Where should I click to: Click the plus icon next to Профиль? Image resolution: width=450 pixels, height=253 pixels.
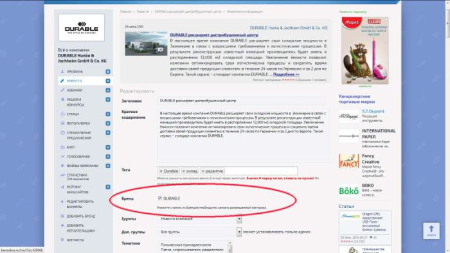pos(108,72)
